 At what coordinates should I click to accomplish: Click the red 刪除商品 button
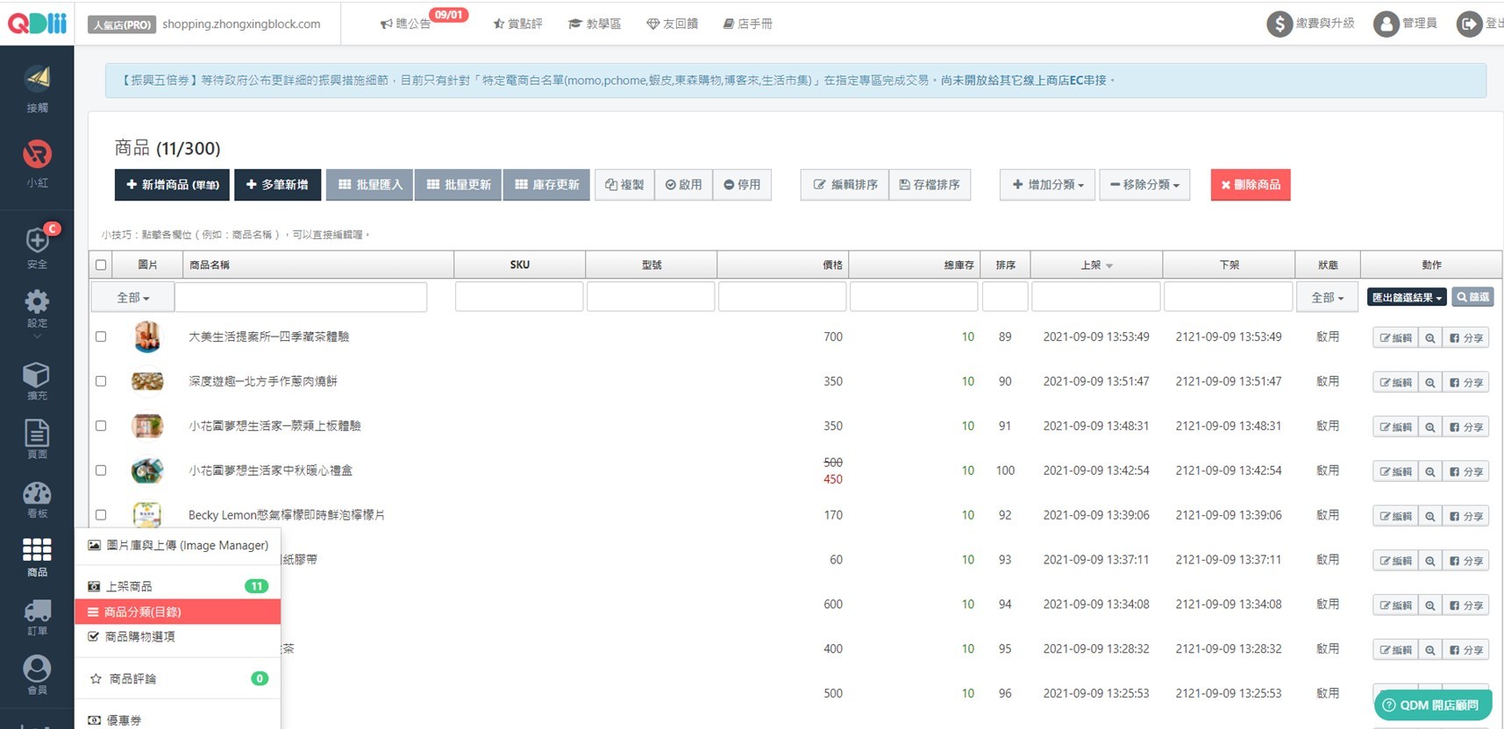pyautogui.click(x=1251, y=185)
